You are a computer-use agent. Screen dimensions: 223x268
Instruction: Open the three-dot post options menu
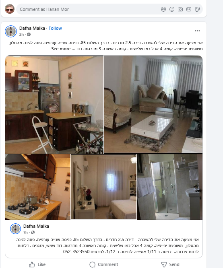click(x=197, y=31)
